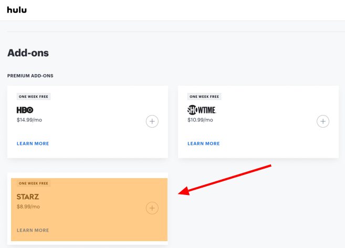Select the $8.99/mo STARZ price

coord(28,206)
